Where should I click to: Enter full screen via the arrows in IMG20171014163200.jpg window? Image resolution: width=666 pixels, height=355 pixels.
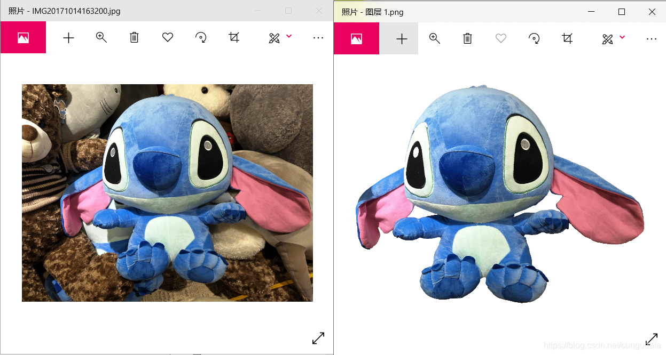coord(318,338)
